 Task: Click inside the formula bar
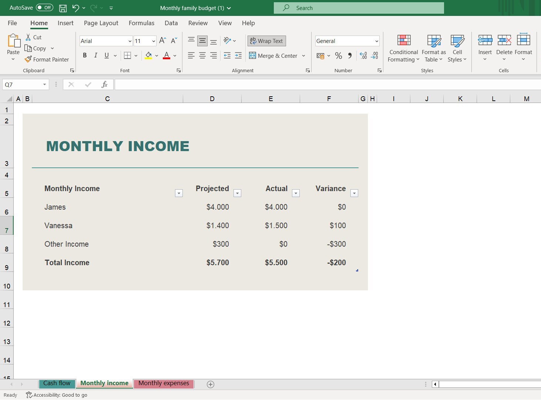259,84
